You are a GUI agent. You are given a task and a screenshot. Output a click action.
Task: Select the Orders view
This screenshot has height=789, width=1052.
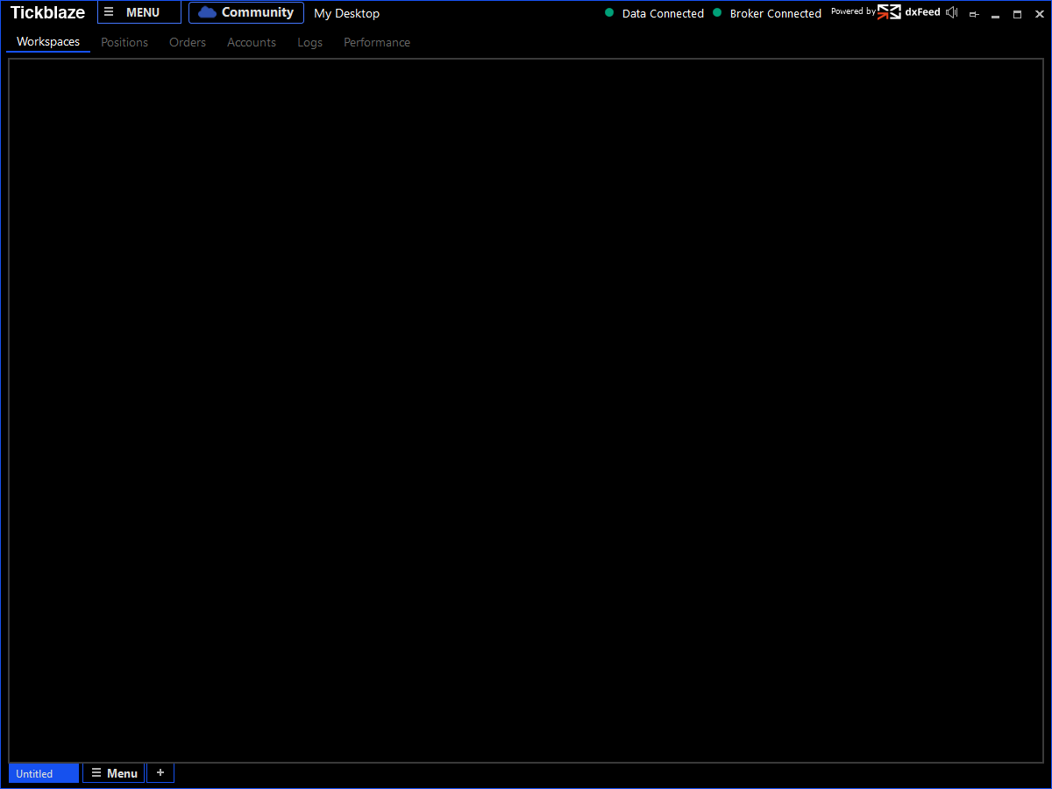pyautogui.click(x=187, y=42)
